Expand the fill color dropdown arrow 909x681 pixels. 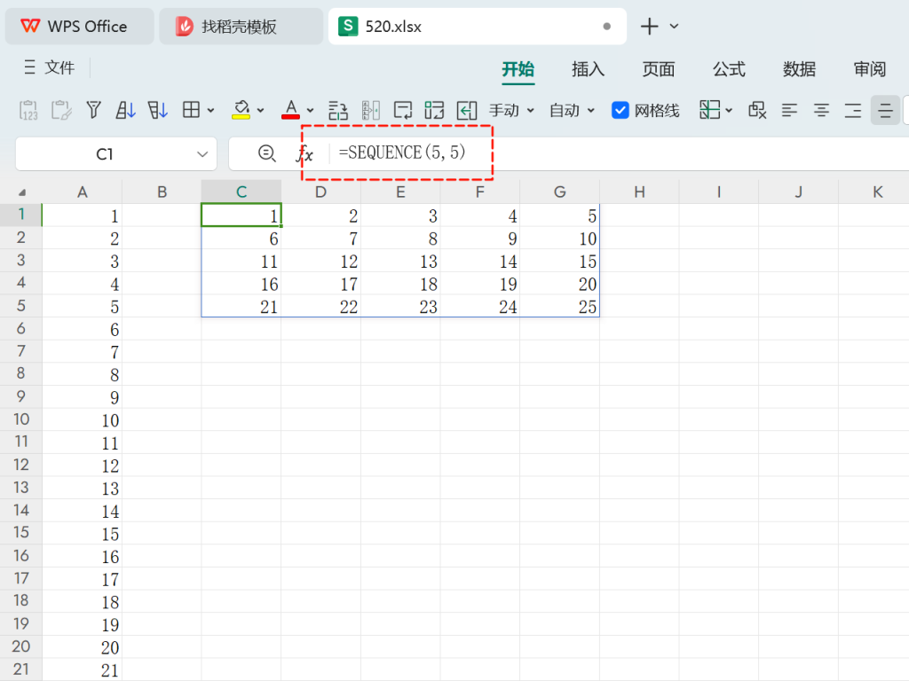[x=260, y=110]
